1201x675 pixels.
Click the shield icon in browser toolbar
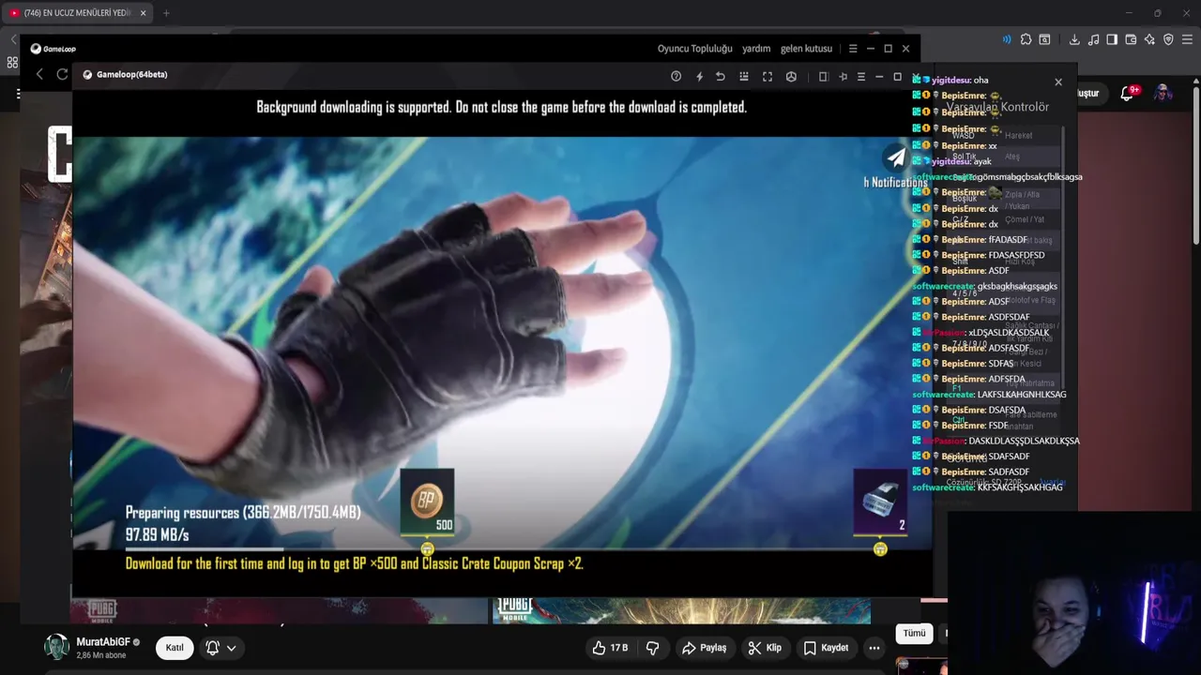pos(1168,39)
